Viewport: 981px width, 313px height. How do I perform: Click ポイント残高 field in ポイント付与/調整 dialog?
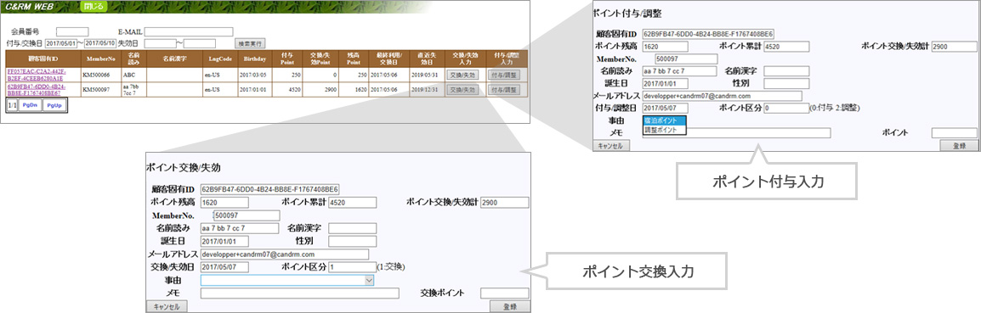click(666, 47)
